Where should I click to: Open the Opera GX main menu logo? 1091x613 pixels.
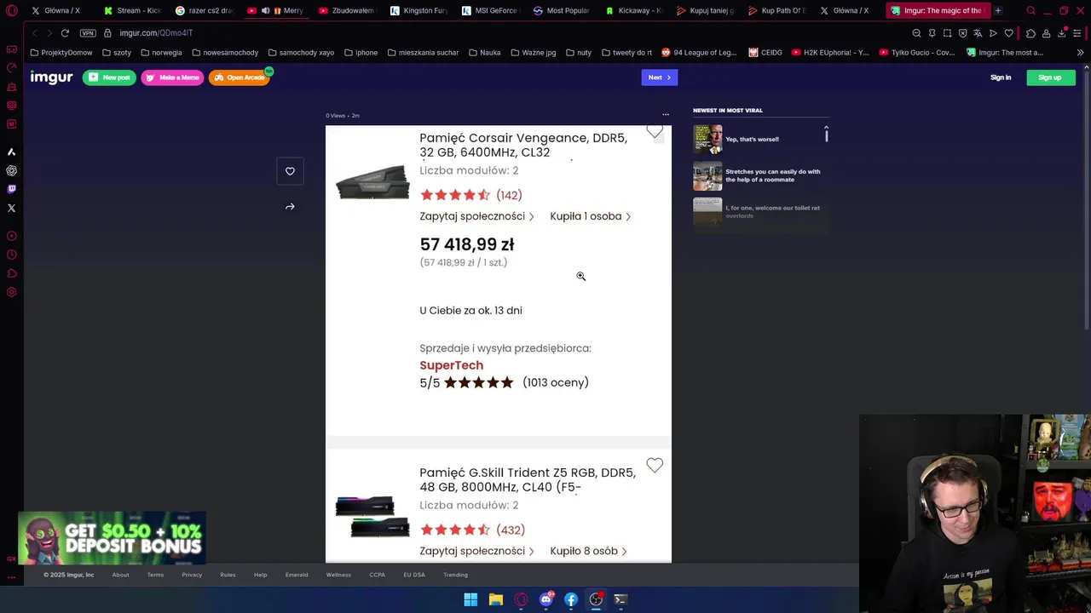(11, 10)
